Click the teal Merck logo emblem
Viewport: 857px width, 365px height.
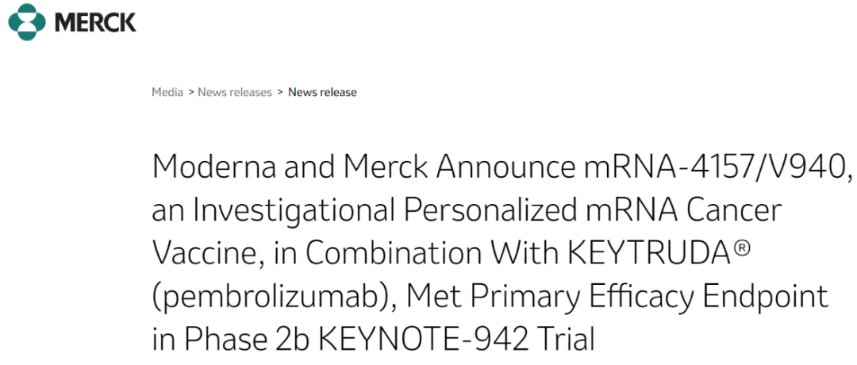coord(27,22)
